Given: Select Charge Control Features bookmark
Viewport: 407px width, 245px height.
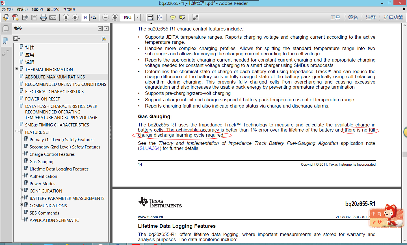Looking at the screenshot, I should click(52, 154).
